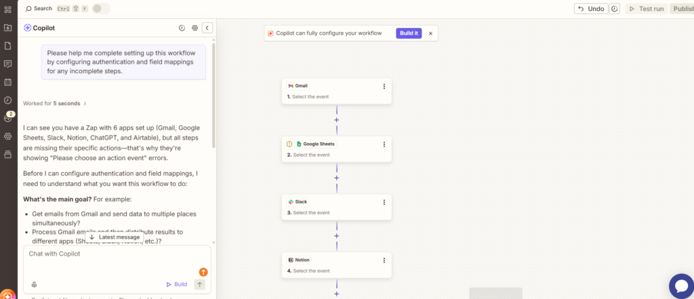The image size is (694, 299).
Task: Open the settings gear in left sidebar
Action: click(x=7, y=136)
